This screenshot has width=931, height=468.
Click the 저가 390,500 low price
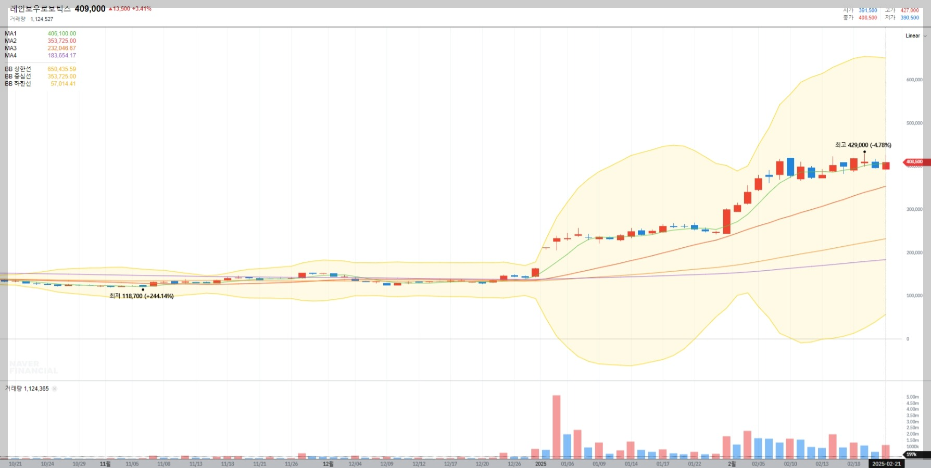[902, 18]
